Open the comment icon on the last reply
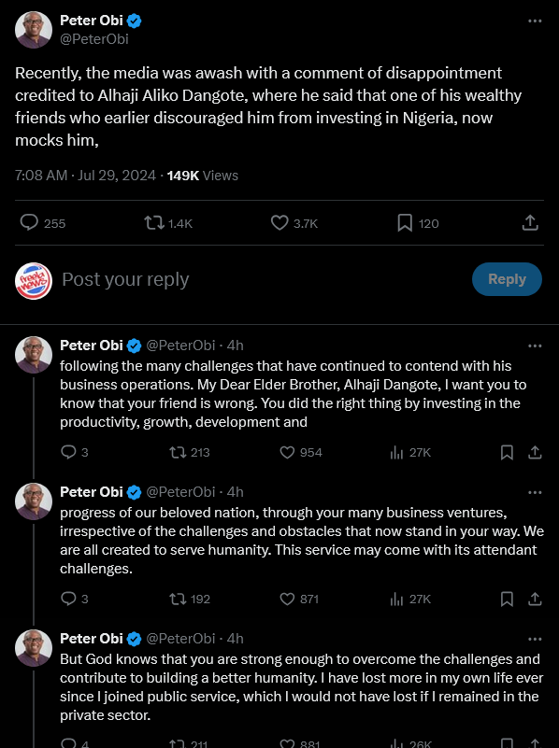Viewport: 559px width, 748px height. [71, 742]
